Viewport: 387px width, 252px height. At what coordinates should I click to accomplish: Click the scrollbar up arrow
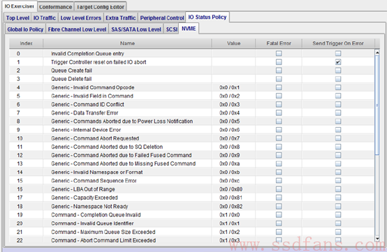coord(377,52)
